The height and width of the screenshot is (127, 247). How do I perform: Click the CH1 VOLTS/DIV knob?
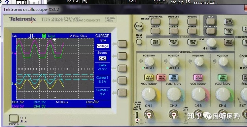click(x=149, y=94)
